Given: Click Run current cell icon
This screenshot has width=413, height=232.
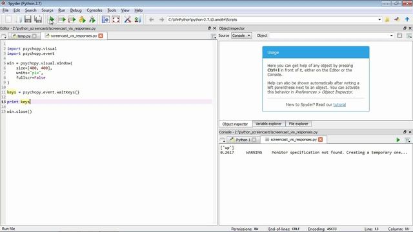Looking at the screenshot, I should [62, 19].
